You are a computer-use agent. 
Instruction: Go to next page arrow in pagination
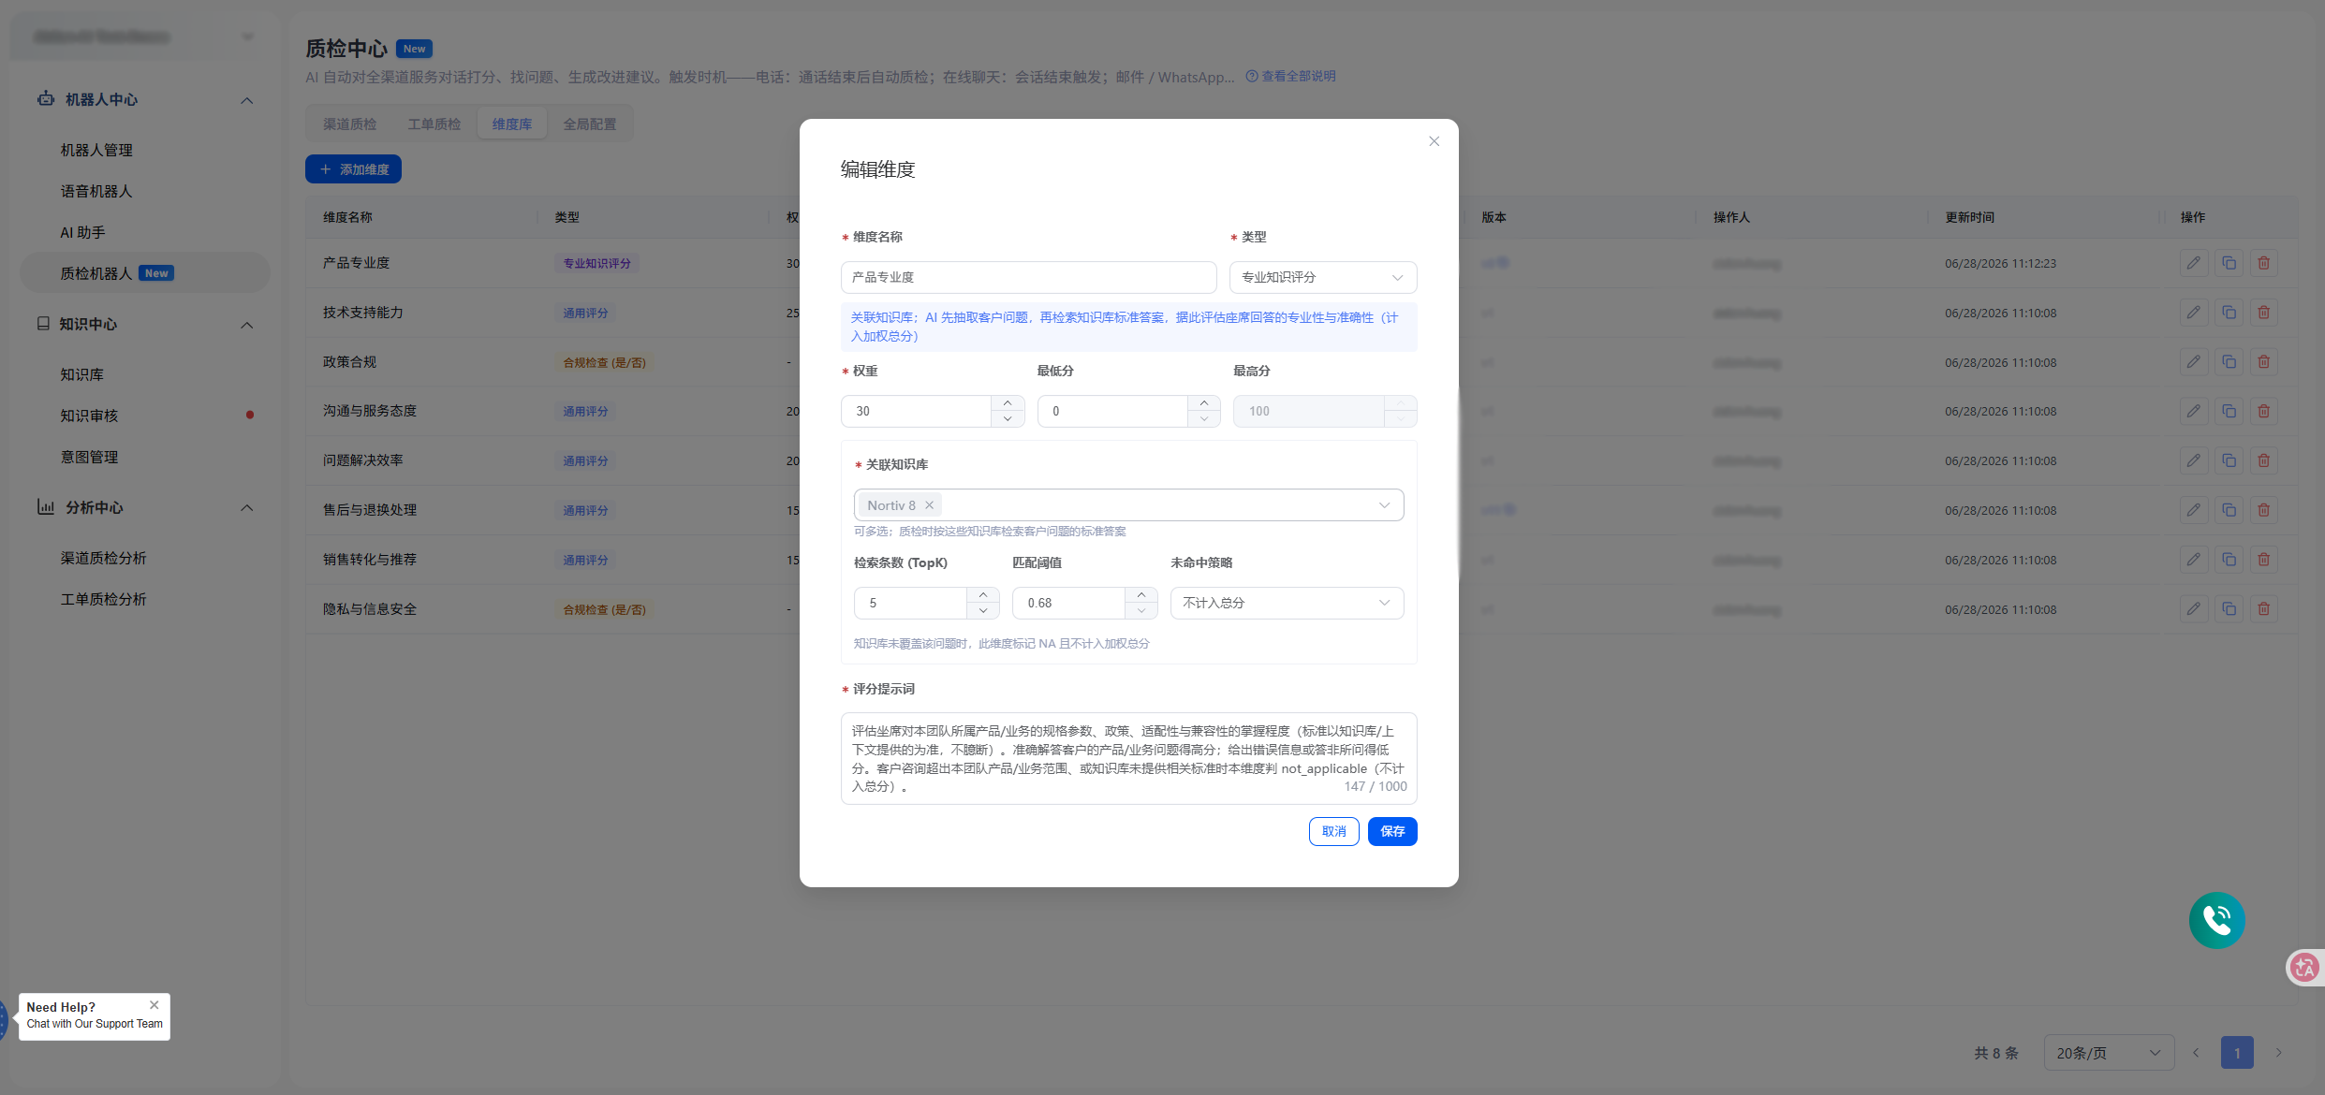coord(2279,1053)
